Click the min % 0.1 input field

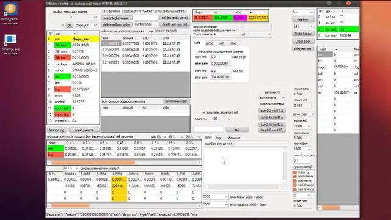point(302,161)
